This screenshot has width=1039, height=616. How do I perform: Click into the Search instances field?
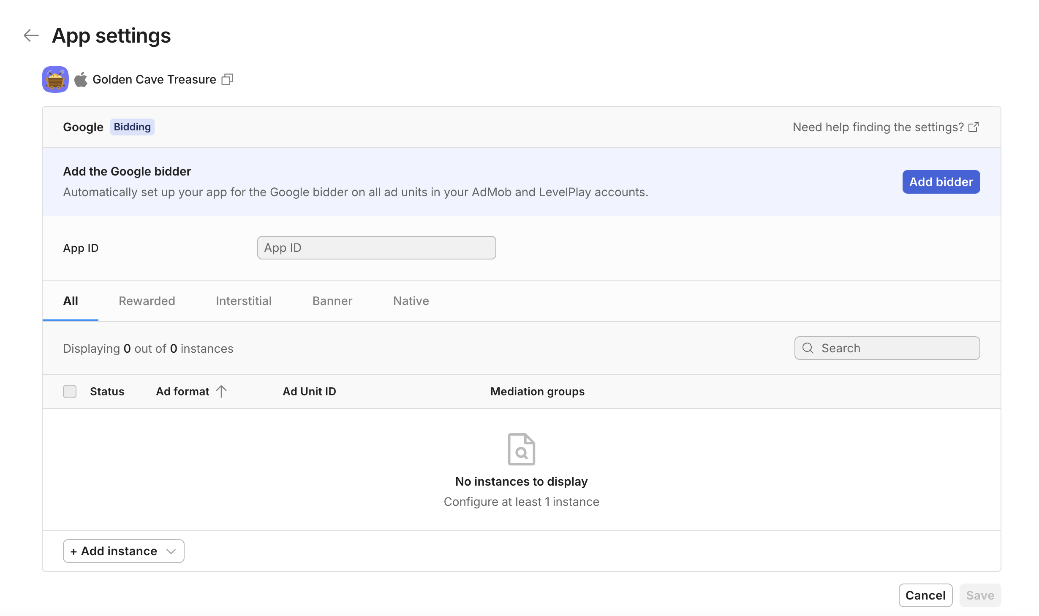coord(895,348)
